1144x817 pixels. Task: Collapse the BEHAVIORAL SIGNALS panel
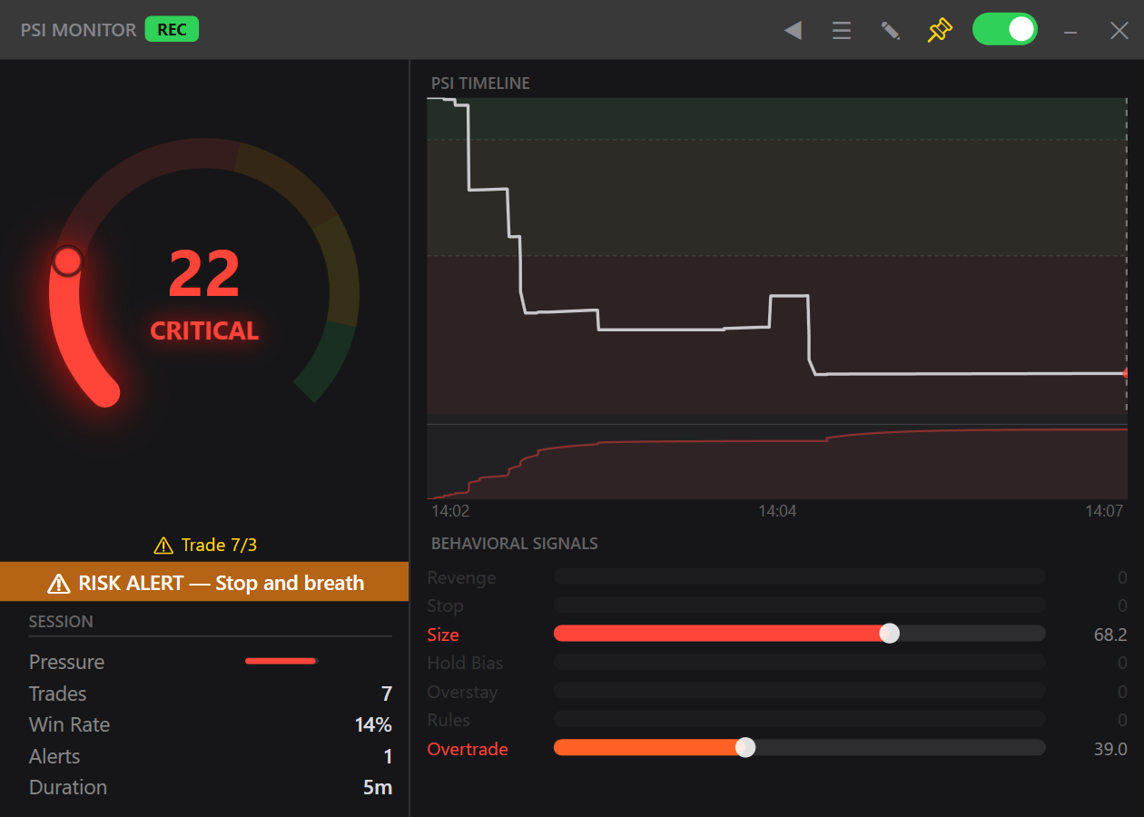515,543
